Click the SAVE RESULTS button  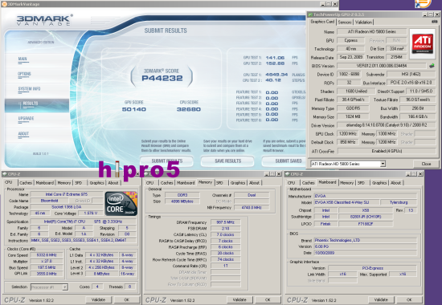[227, 161]
